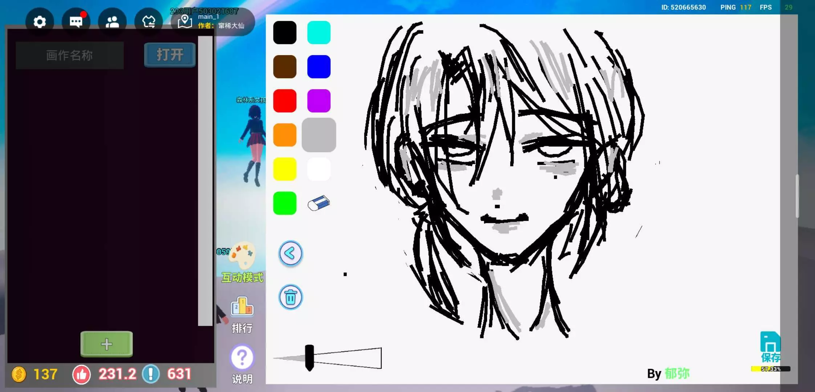The image size is (815, 392).
Task: Open the settings gear icon
Action: pos(40,22)
